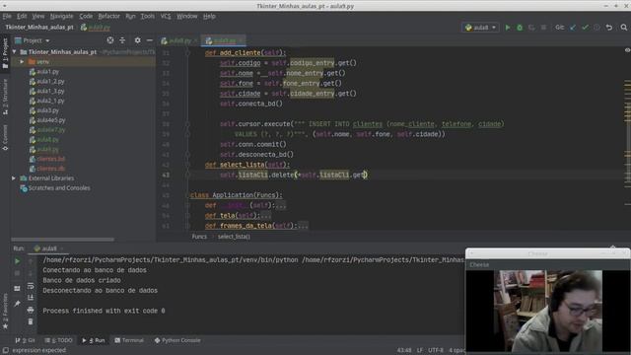Click the Run with Coverage icon

[x=531, y=28]
